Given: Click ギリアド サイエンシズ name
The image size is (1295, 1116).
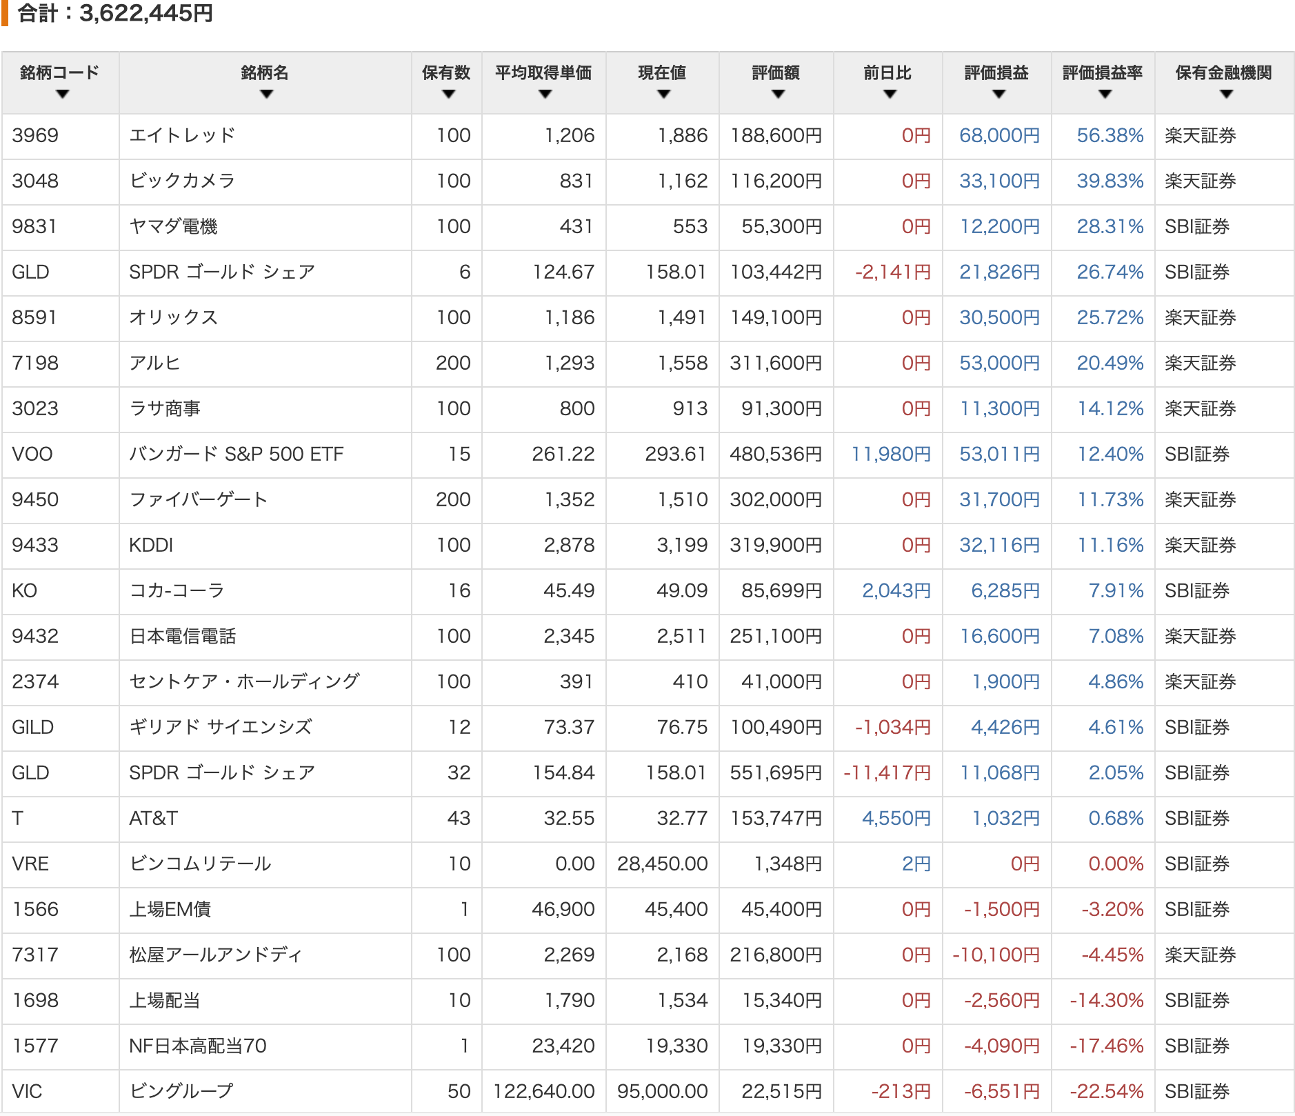Looking at the screenshot, I should tap(221, 727).
